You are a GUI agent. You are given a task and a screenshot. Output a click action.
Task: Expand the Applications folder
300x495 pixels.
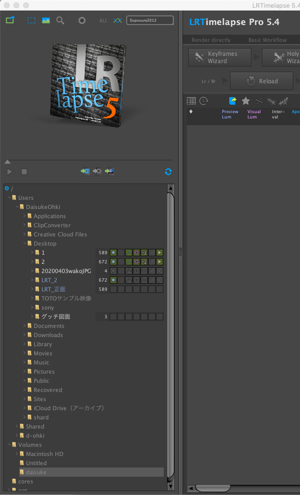pos(25,216)
